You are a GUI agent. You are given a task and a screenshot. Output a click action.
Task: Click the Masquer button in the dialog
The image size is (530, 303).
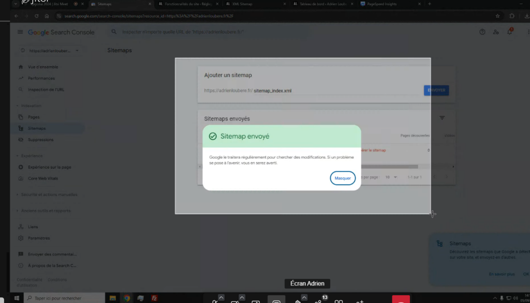[x=343, y=178]
